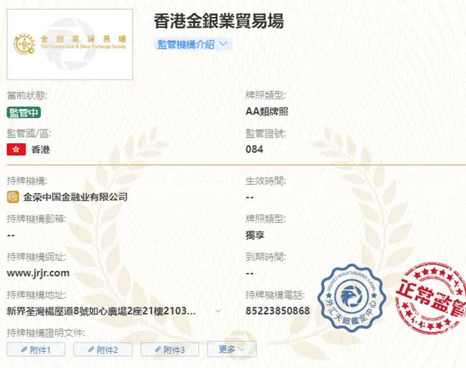Click the 香港 region text
The image size is (466, 368).
pos(40,149)
